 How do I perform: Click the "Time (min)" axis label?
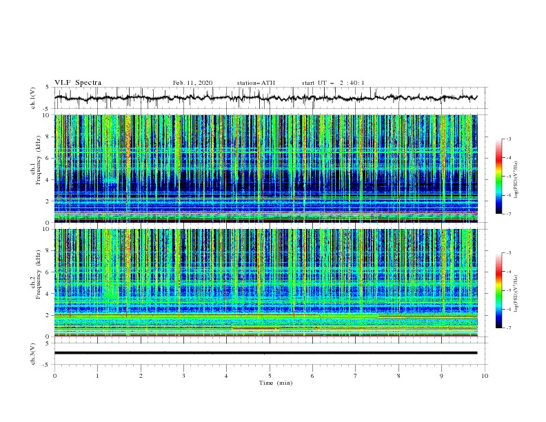[276, 383]
